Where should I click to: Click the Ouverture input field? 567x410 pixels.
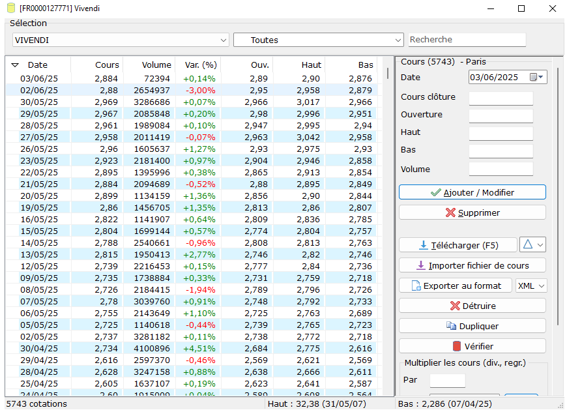(501, 115)
